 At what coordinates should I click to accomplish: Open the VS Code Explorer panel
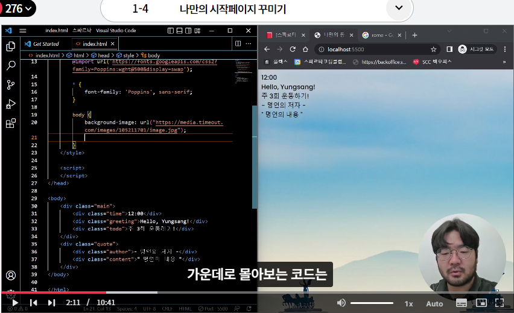click(x=11, y=46)
